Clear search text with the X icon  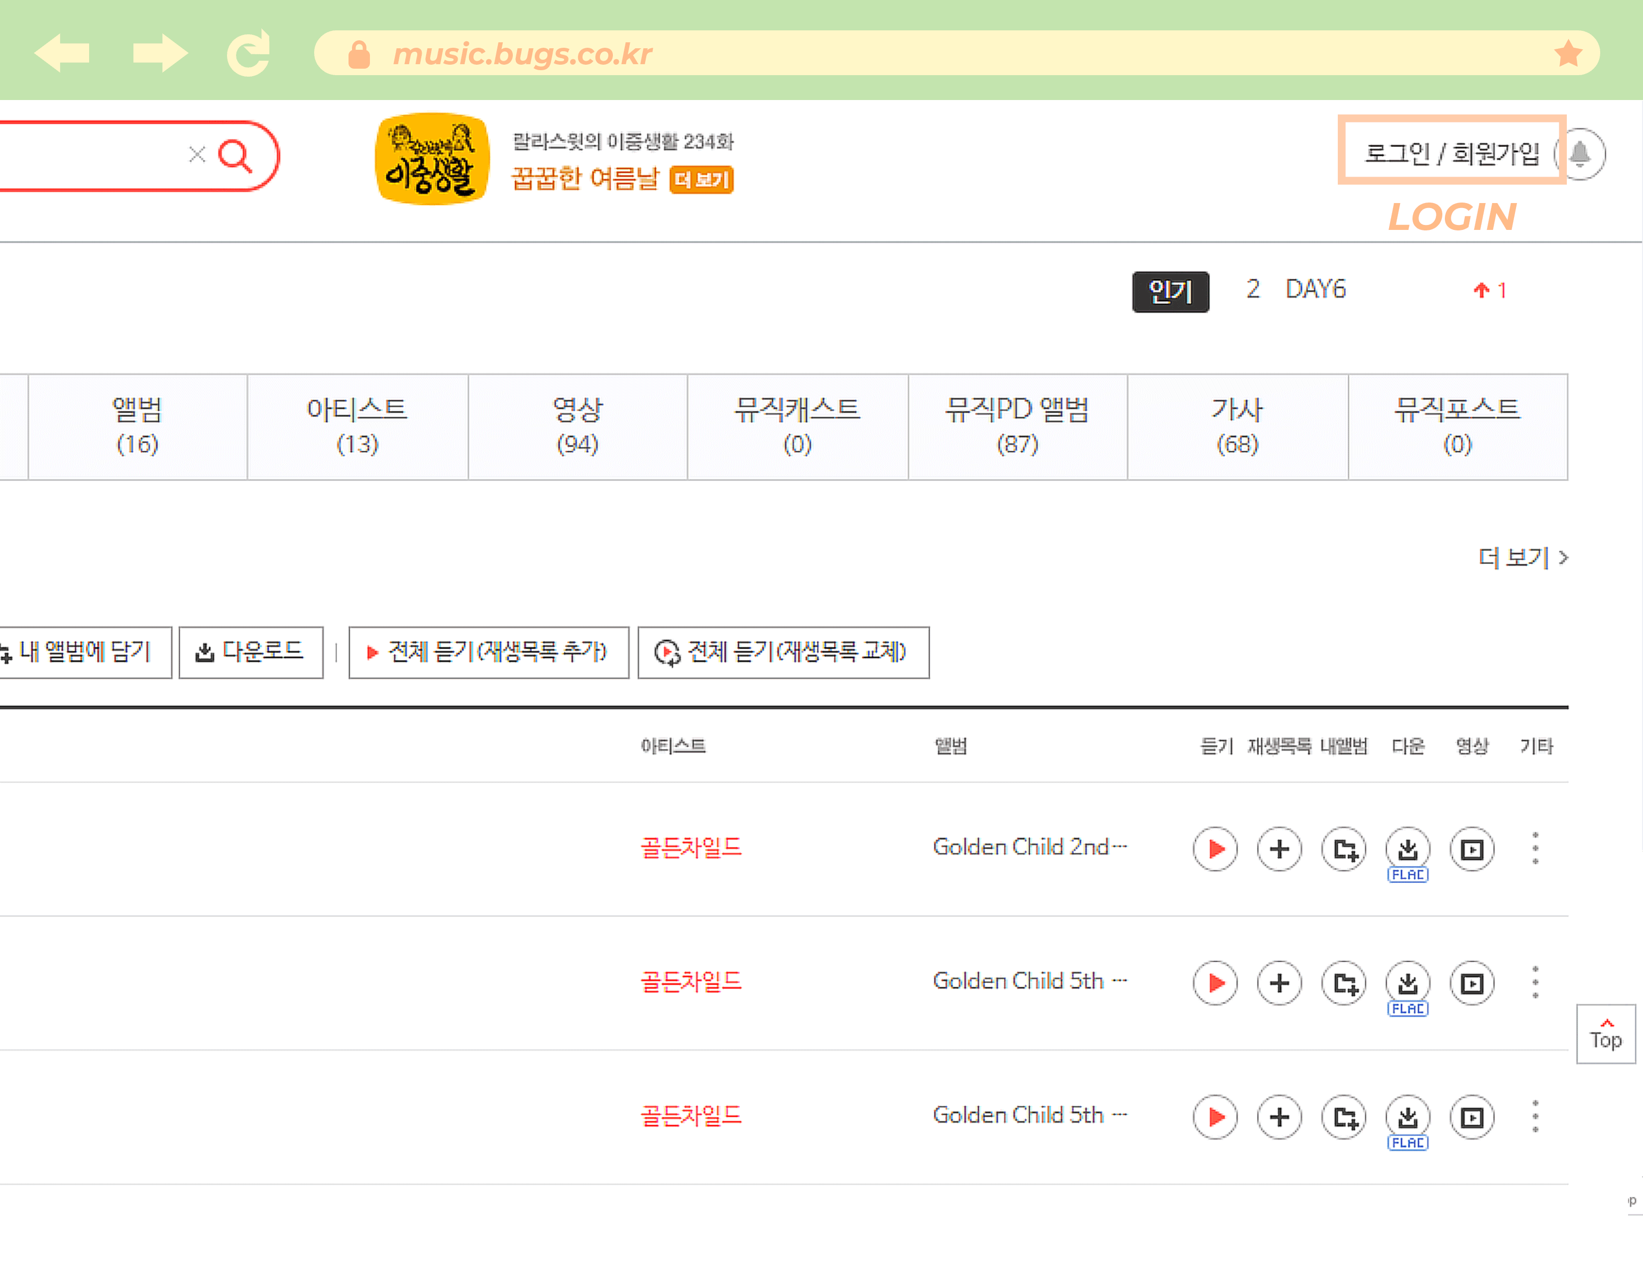pyautogui.click(x=197, y=155)
